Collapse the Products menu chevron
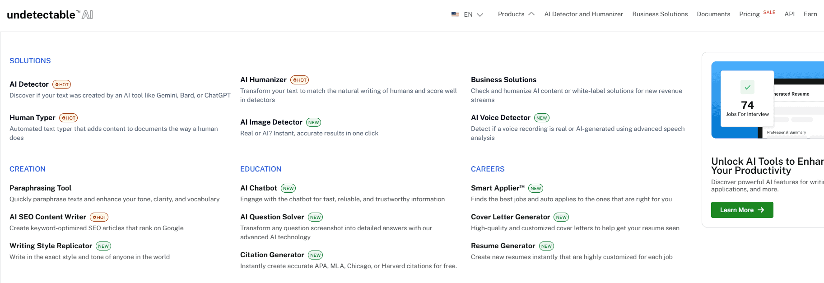 point(531,14)
